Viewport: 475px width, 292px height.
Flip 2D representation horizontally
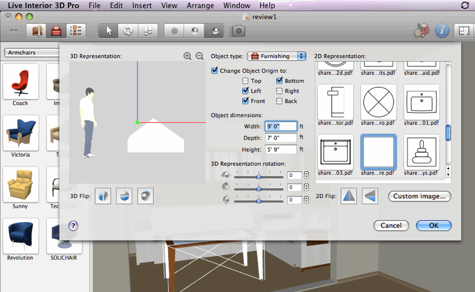(349, 196)
